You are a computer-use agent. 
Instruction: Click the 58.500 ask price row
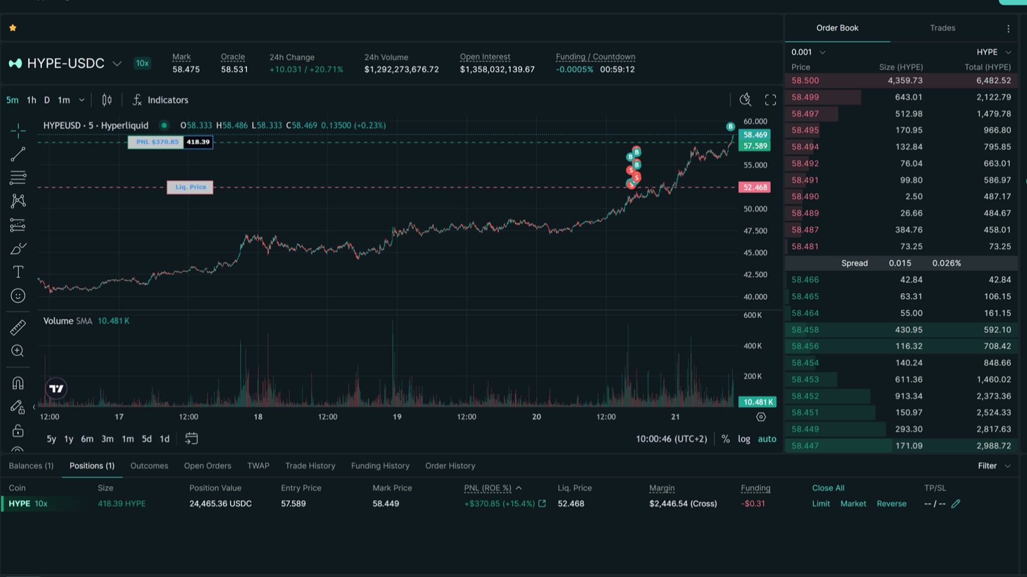point(901,81)
